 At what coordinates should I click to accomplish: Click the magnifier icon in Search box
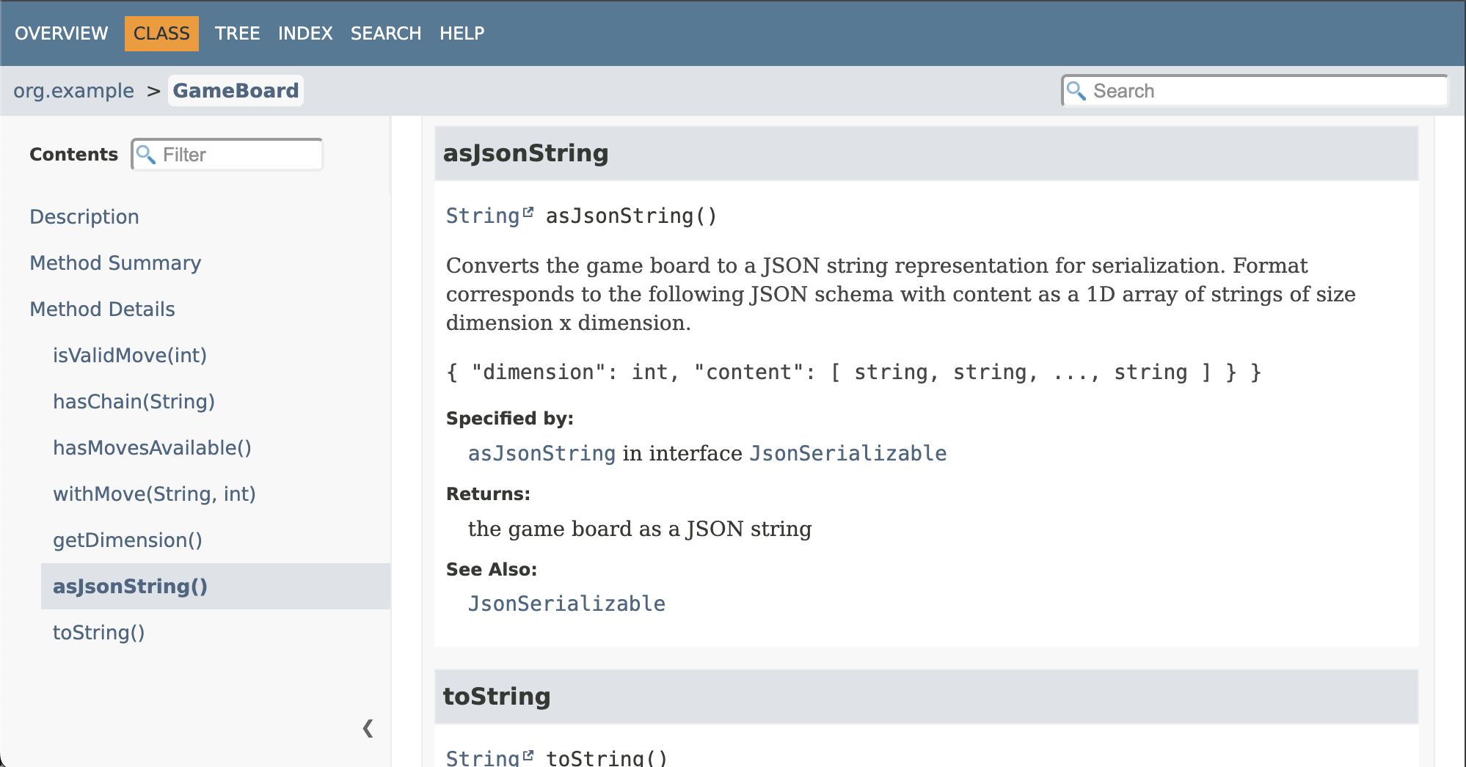[1076, 90]
